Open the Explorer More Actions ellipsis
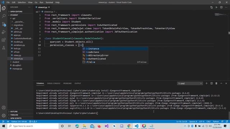The height and width of the screenshot is (129, 230). [29, 7]
